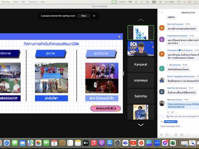Open Messages from the Dock
Image resolution: width=199 pixels, height=149 pixels.
click(15, 143)
